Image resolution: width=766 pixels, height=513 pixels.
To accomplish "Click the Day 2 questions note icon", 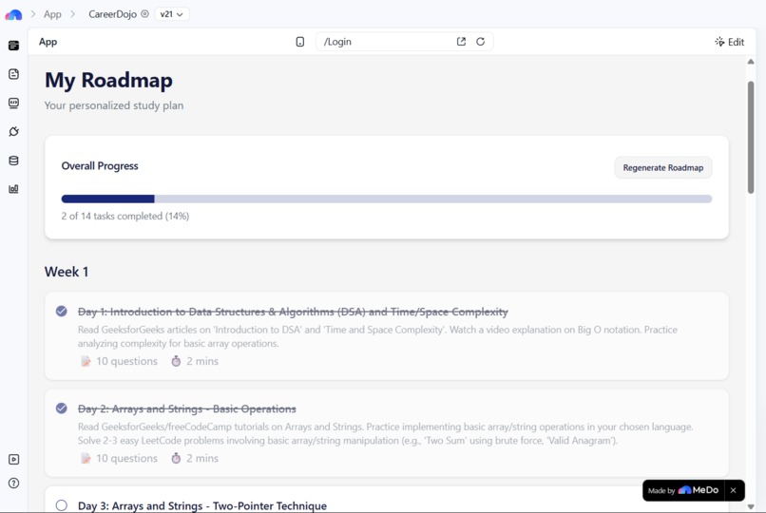I will [86, 458].
